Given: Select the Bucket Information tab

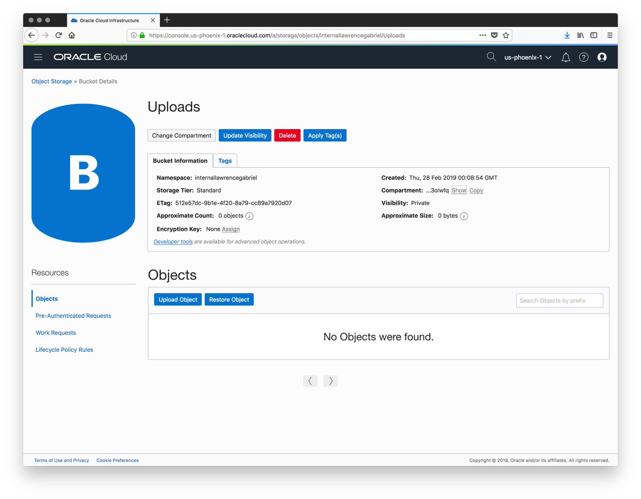Looking at the screenshot, I should click(x=180, y=161).
